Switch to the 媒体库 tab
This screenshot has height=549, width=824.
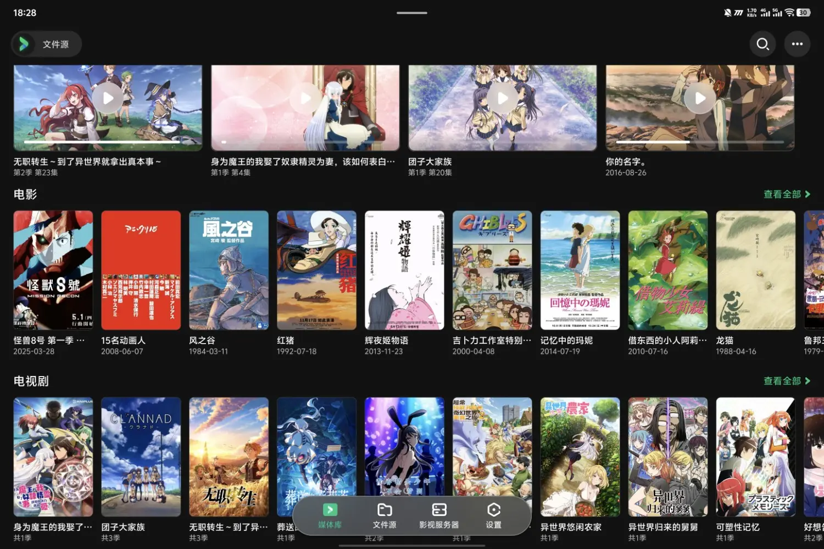[x=330, y=516]
